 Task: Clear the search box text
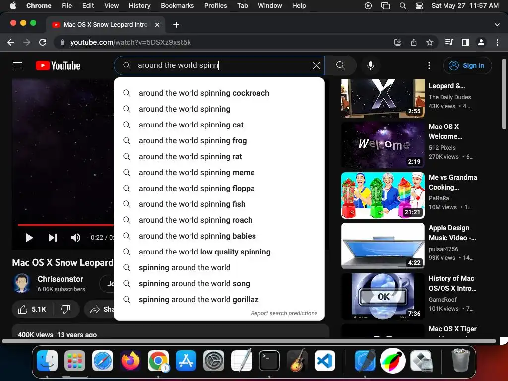317,65
